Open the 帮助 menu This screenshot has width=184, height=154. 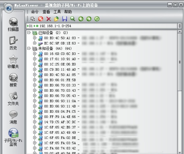click(68, 12)
